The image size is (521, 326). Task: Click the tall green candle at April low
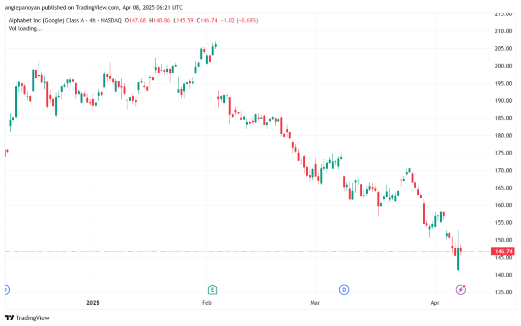[x=458, y=251]
